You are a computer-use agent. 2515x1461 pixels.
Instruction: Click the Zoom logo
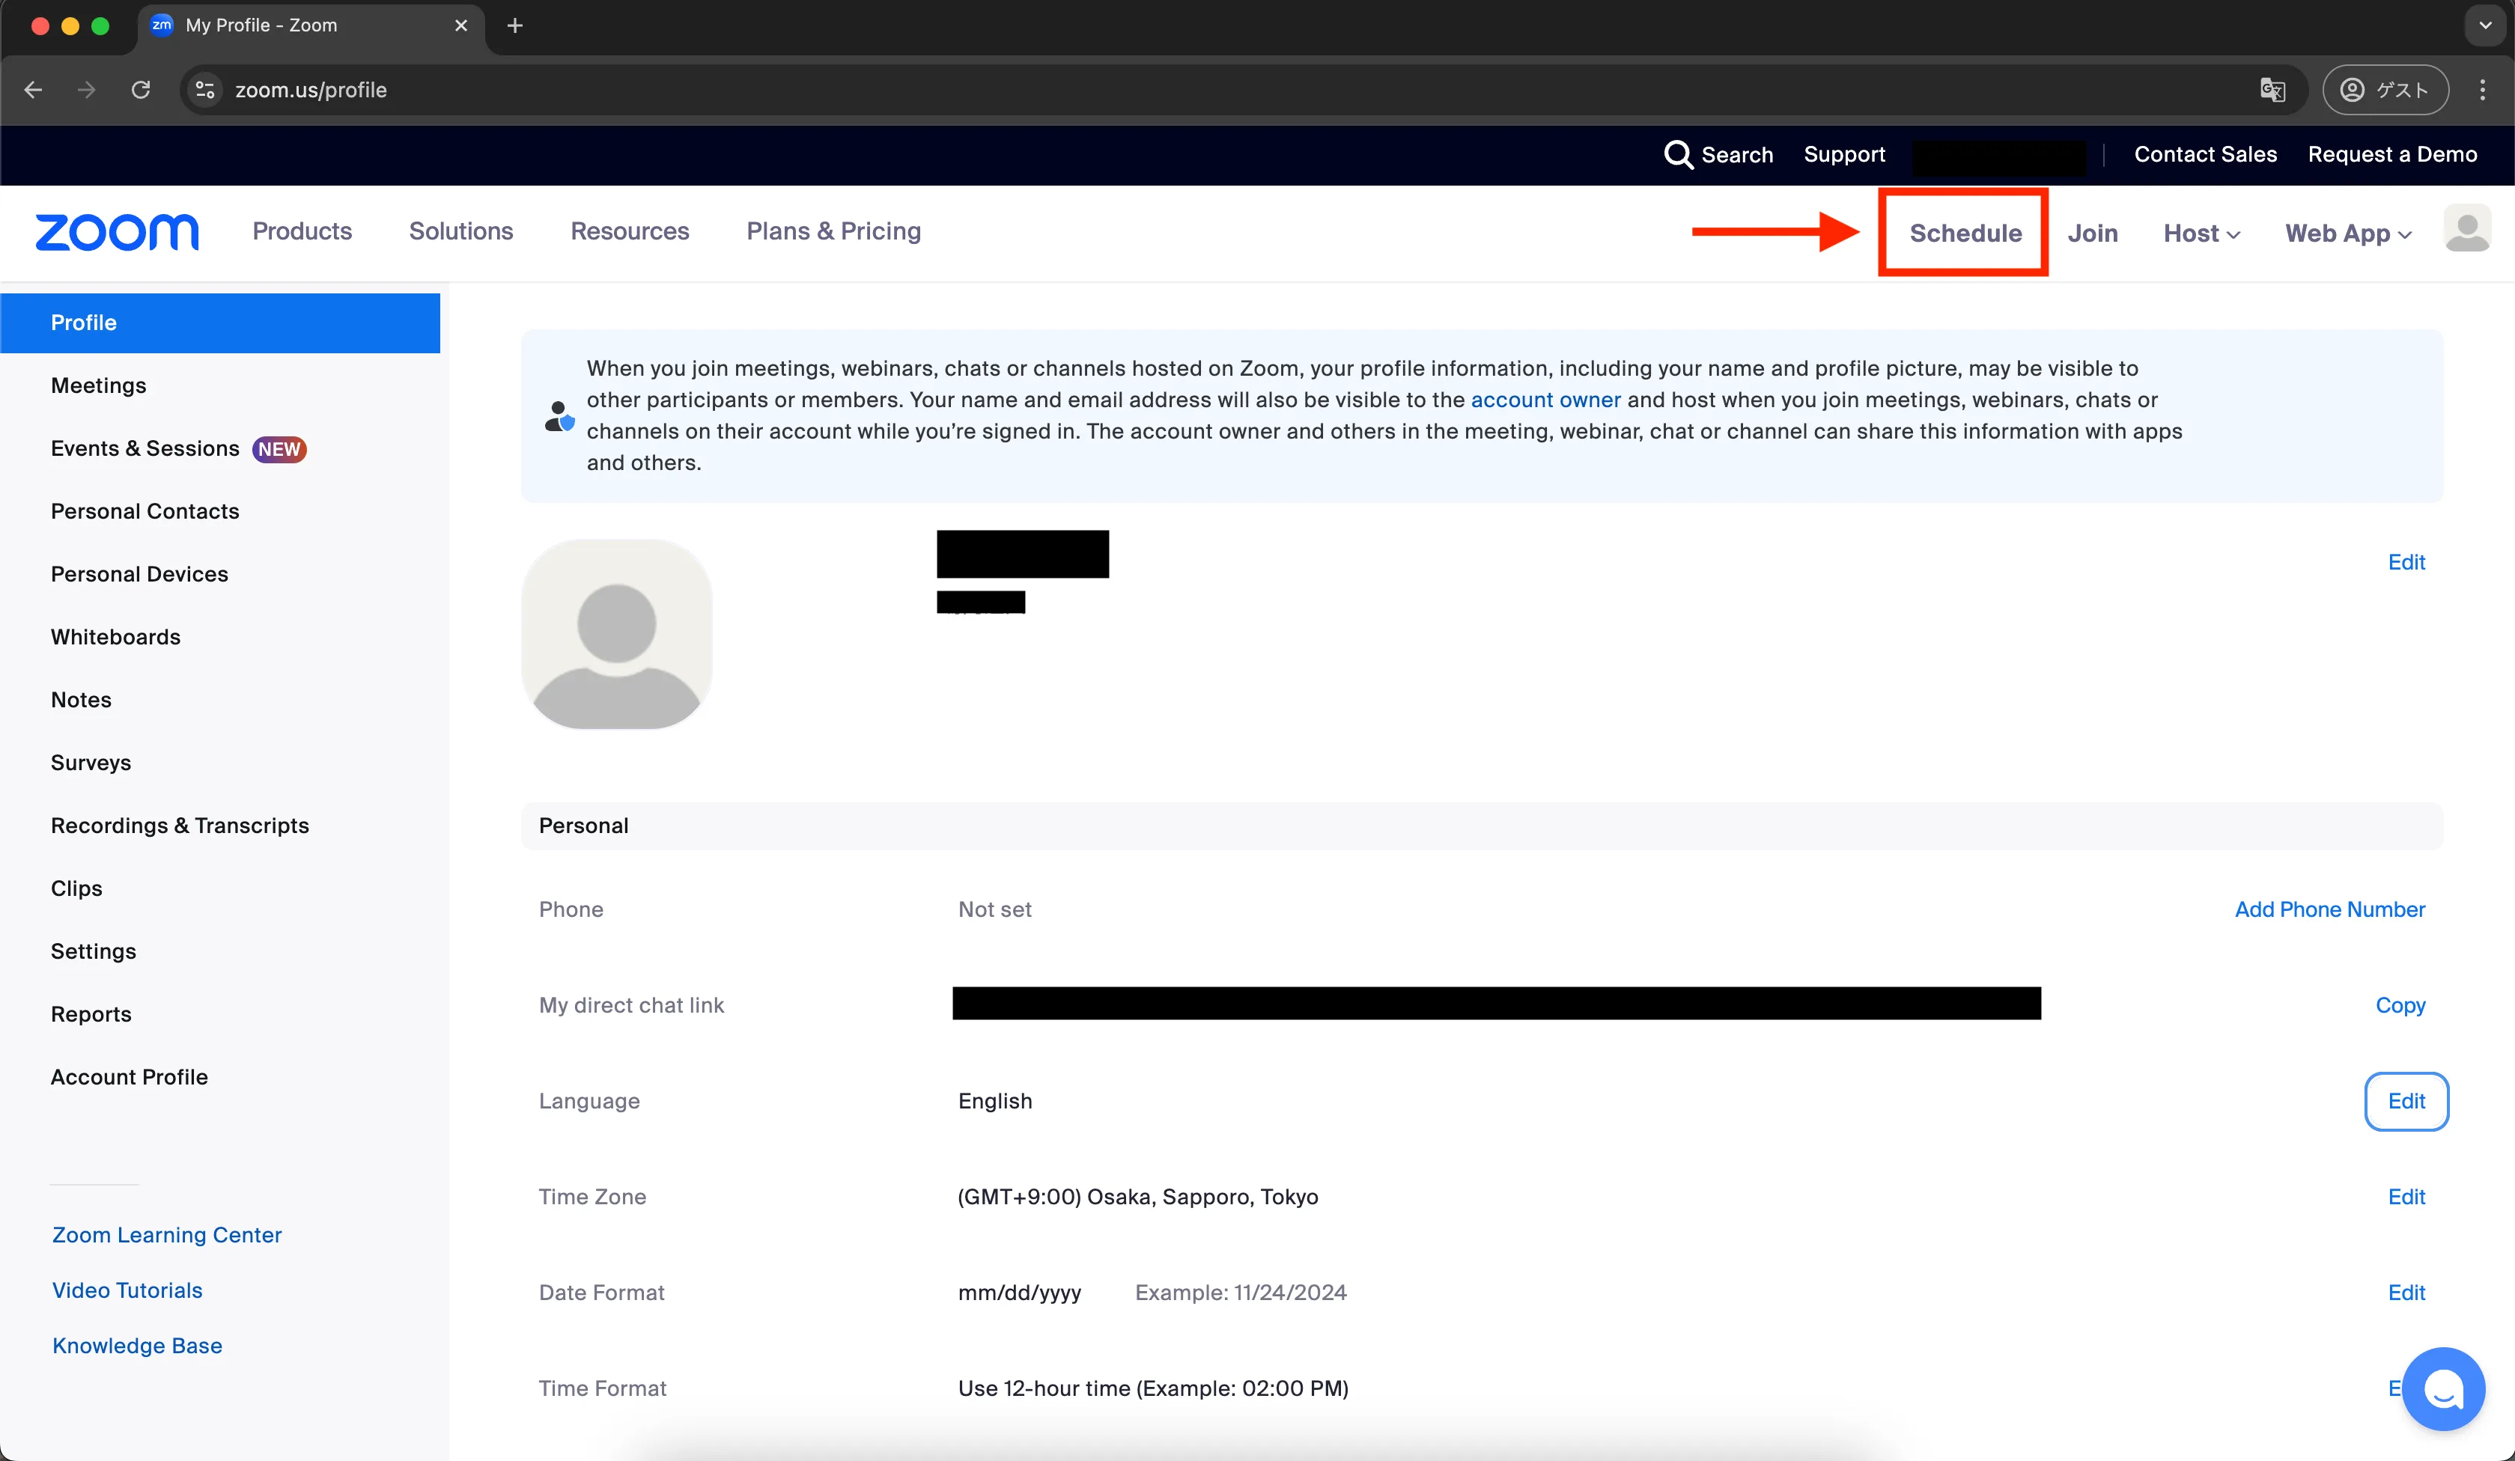pos(117,233)
